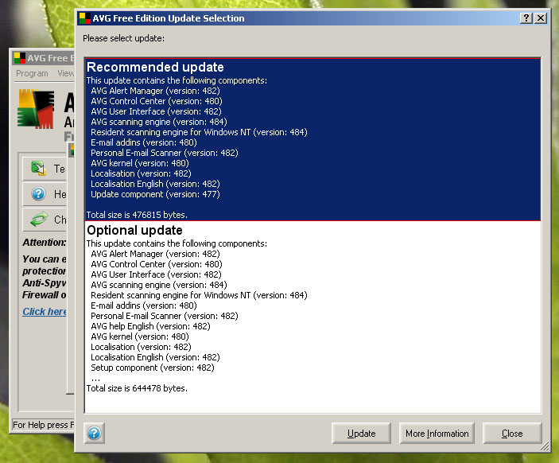Click 'AVG help English (version: 482)' line
This screenshot has width=559, height=463.
(150, 326)
